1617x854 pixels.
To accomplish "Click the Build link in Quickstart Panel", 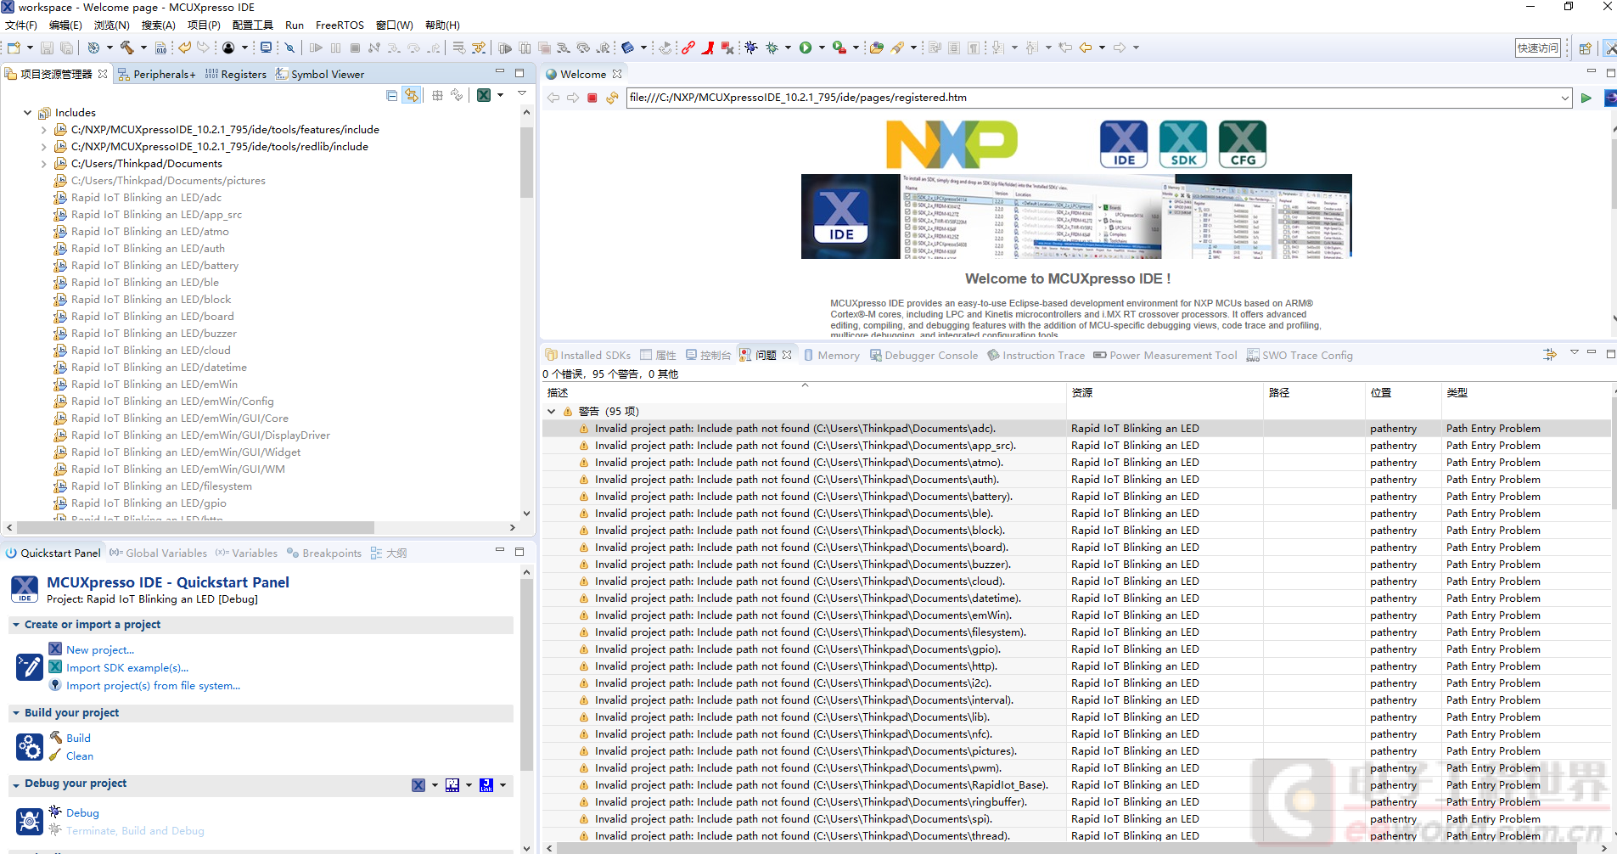I will click(78, 739).
